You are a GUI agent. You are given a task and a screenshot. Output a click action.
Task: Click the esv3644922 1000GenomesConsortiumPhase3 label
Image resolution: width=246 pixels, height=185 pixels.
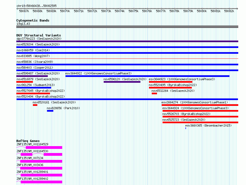pos(98,73)
